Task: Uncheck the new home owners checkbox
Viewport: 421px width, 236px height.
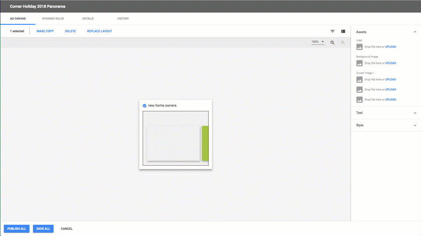Action: pos(144,106)
